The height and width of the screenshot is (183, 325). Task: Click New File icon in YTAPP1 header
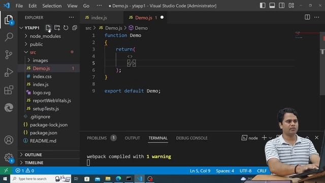click(48, 27)
